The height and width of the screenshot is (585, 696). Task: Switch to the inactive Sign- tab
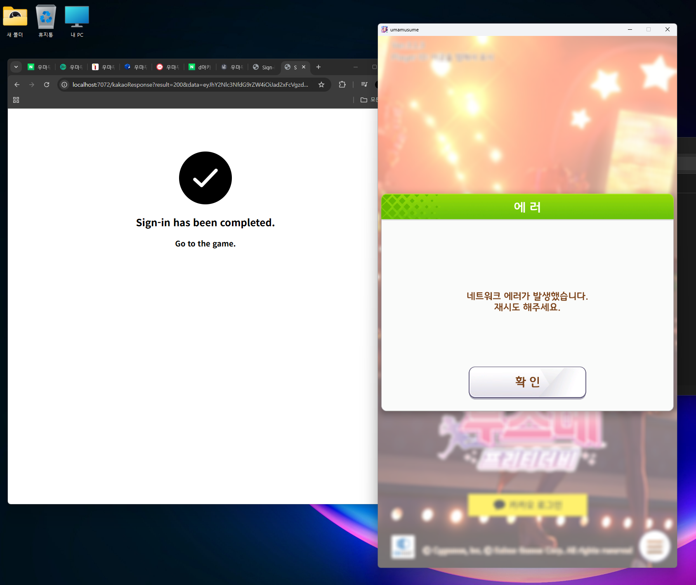coord(264,67)
